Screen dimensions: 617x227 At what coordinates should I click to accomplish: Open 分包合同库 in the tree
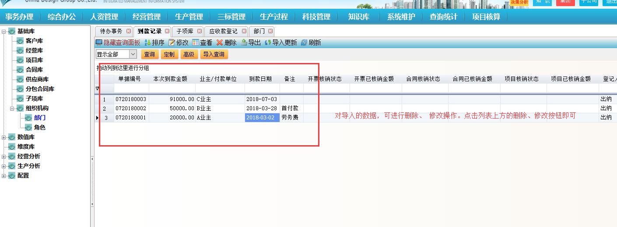pos(40,89)
